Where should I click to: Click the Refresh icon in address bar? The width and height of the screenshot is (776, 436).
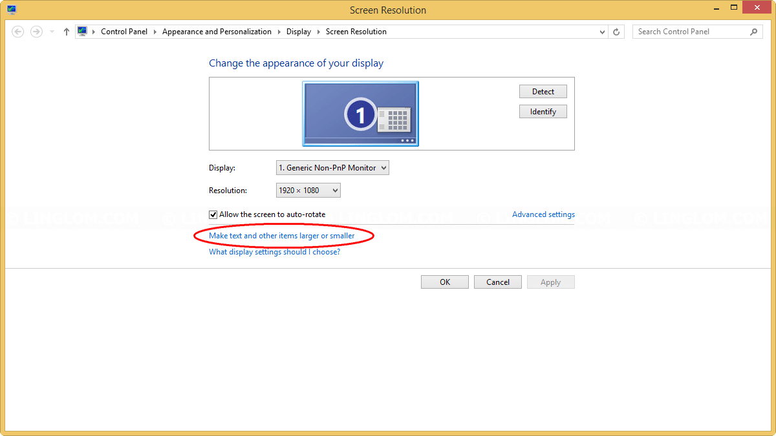click(x=616, y=31)
